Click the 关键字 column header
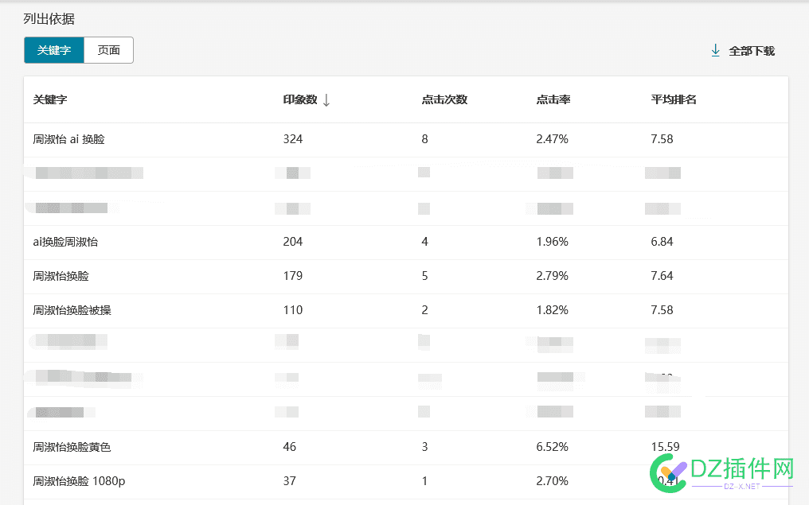The image size is (809, 505). coord(50,99)
